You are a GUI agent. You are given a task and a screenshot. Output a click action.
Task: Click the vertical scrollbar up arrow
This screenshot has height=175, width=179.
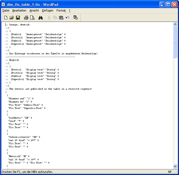pos(175,24)
